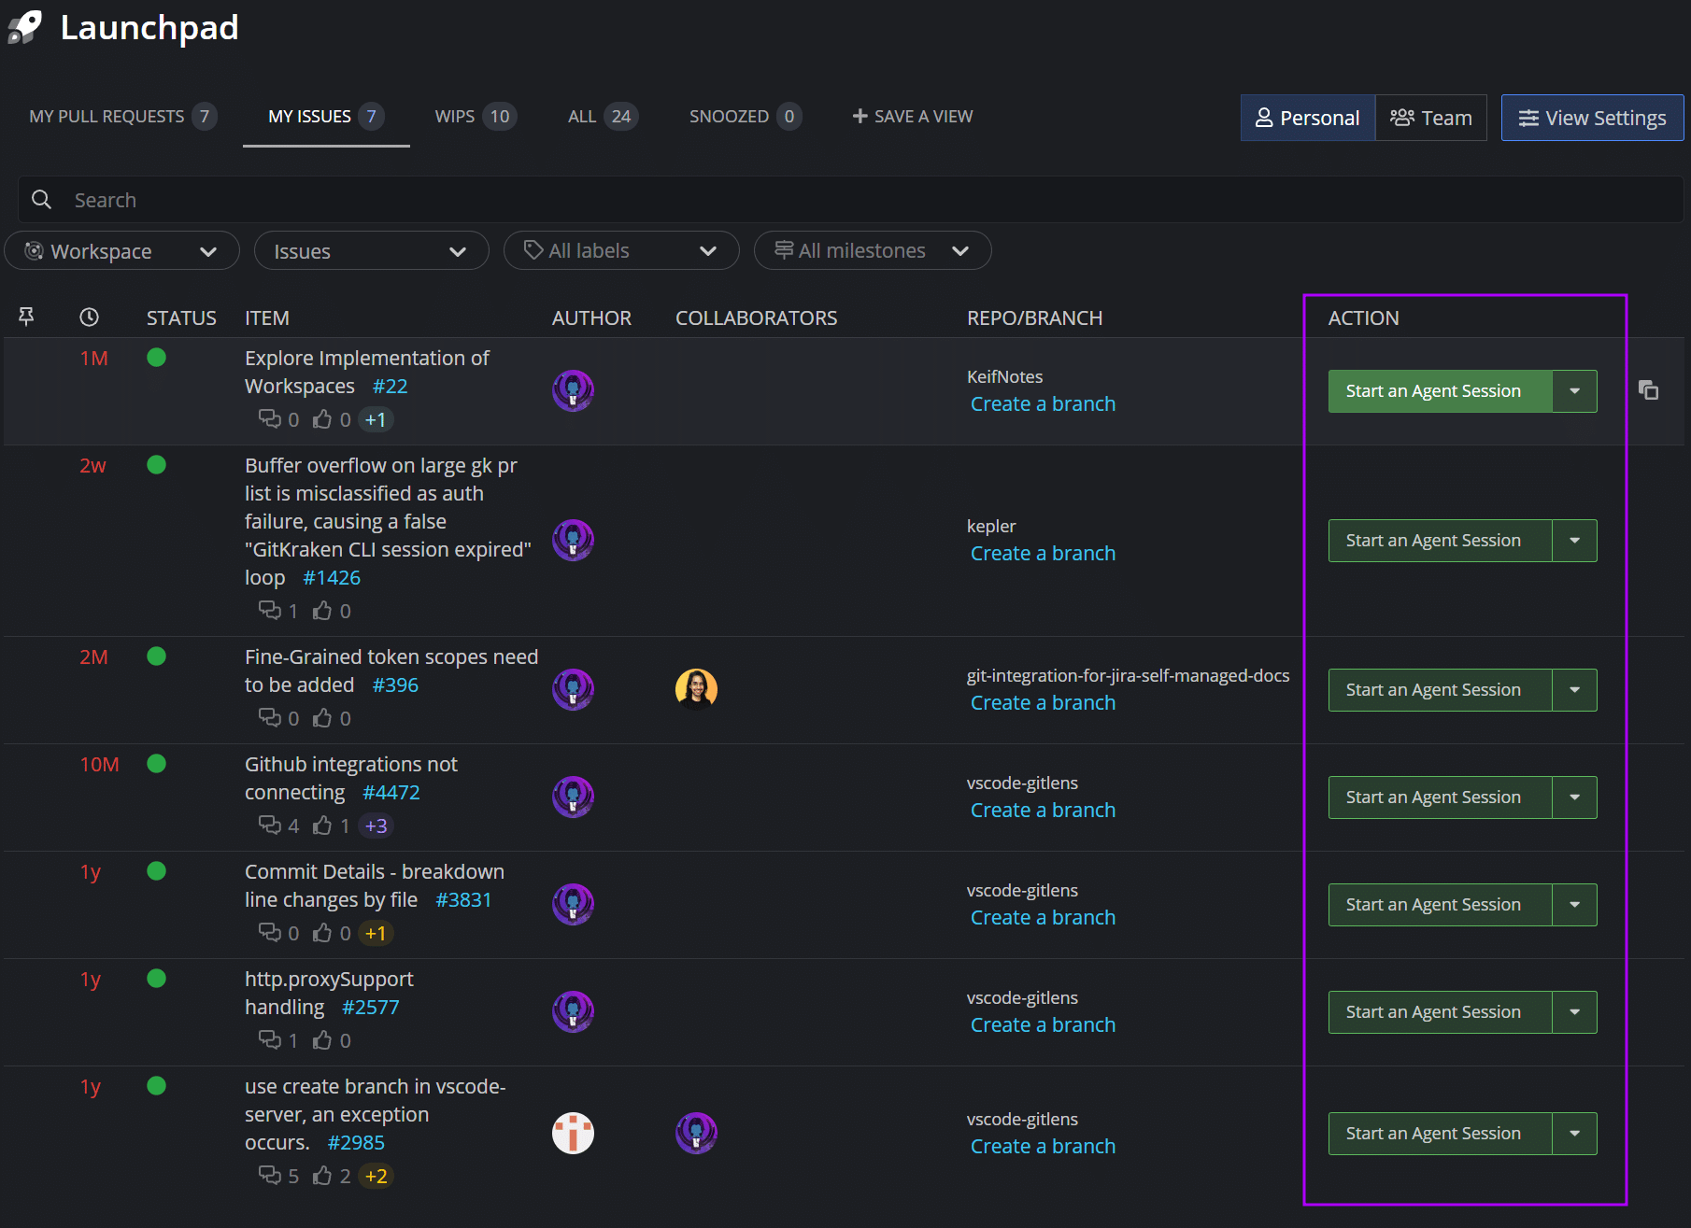The image size is (1691, 1228).
Task: Start an Agent Session for issue #22
Action: tap(1440, 391)
